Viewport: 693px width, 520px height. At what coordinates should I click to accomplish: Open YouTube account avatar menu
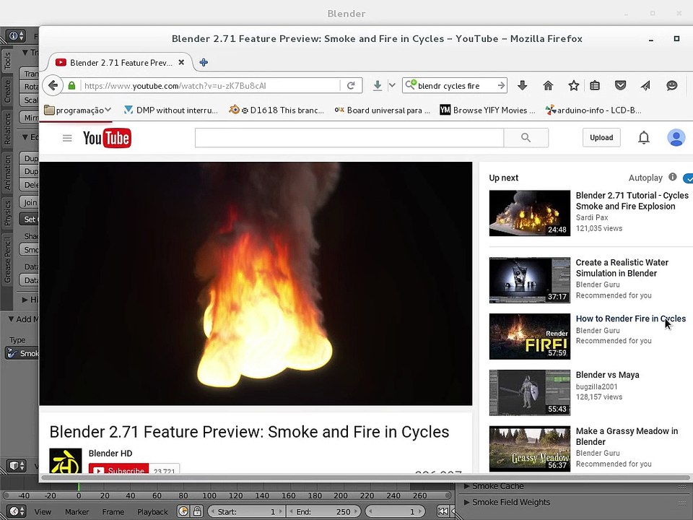click(676, 137)
